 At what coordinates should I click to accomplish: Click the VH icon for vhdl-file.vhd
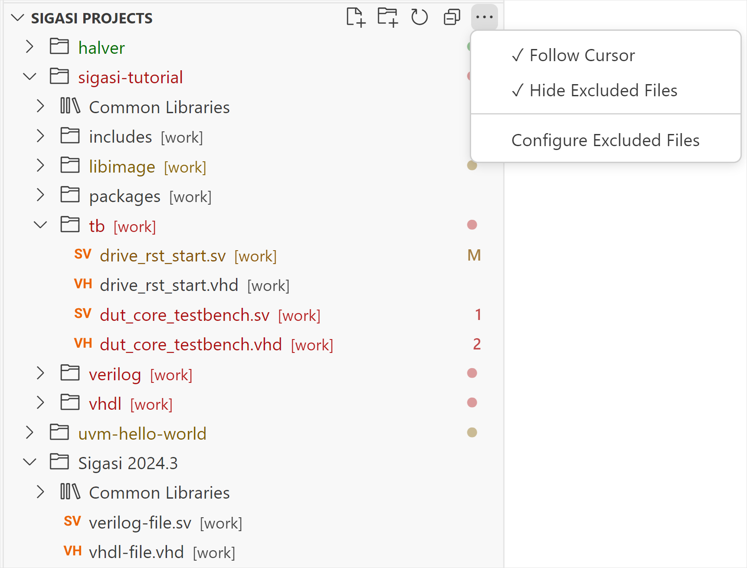pyautogui.click(x=72, y=551)
